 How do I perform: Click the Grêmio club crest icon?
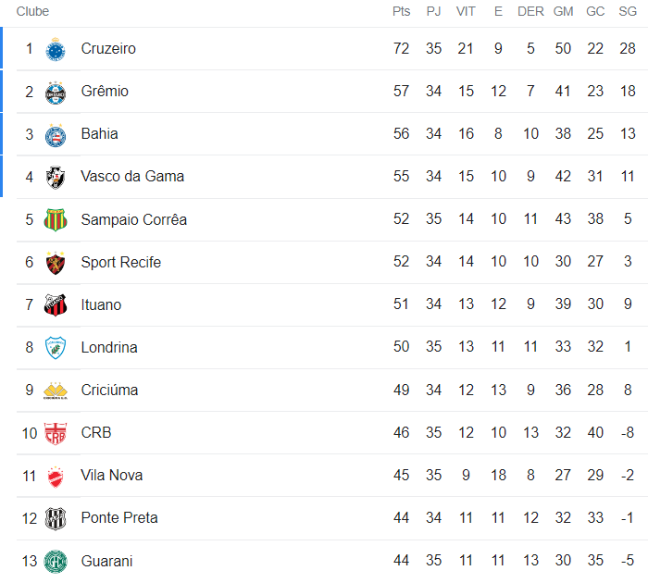(x=56, y=92)
